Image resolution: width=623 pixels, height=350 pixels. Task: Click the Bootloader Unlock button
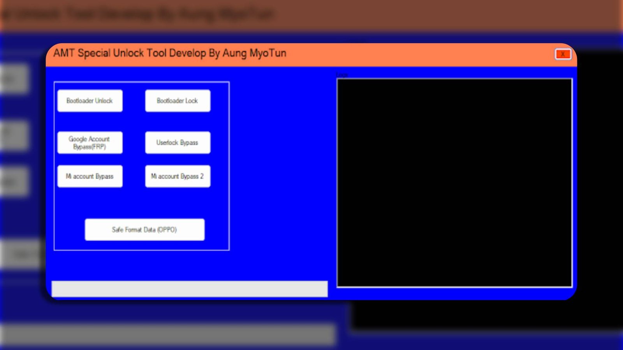(90, 100)
